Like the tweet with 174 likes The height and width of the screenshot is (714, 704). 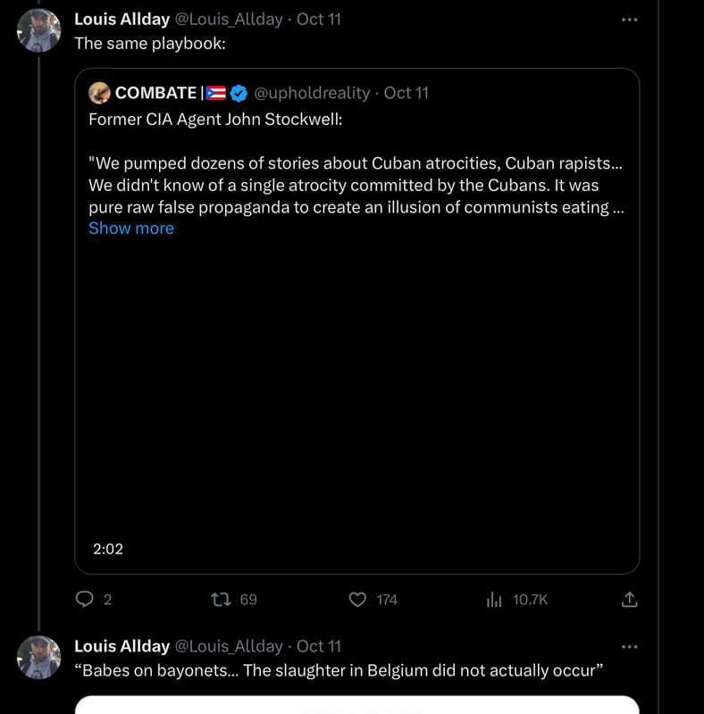pos(357,600)
